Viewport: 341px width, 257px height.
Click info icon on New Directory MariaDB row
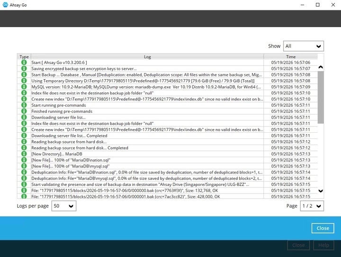pos(24,154)
